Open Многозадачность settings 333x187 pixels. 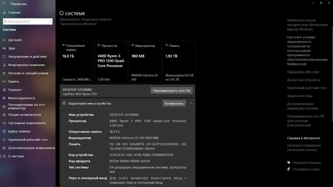pos(22,98)
